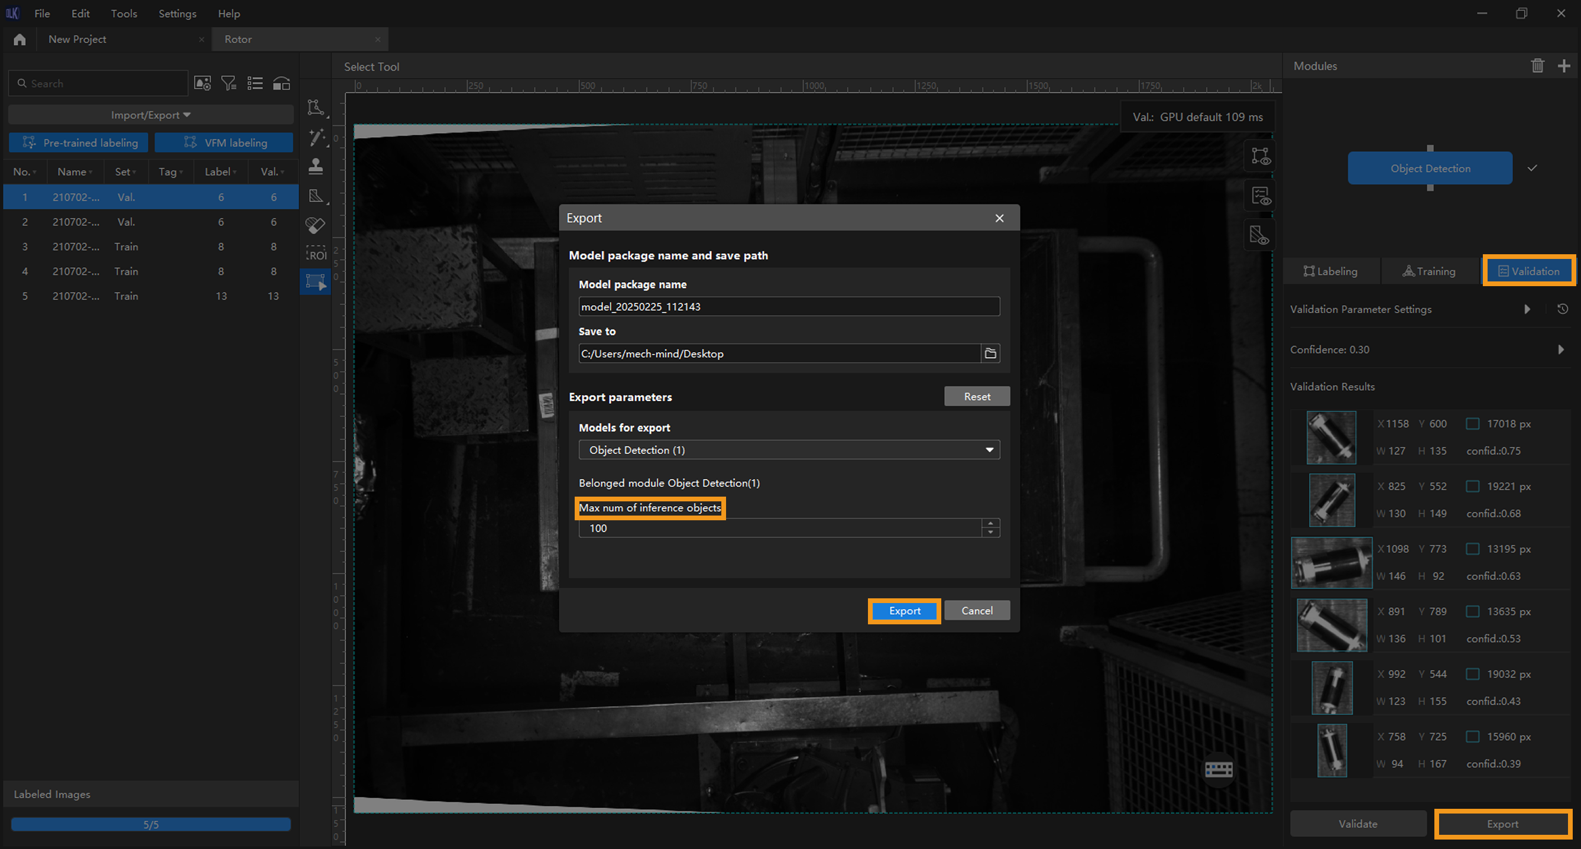Image resolution: width=1581 pixels, height=849 pixels.
Task: Select the Object Detection module block
Action: point(1430,168)
